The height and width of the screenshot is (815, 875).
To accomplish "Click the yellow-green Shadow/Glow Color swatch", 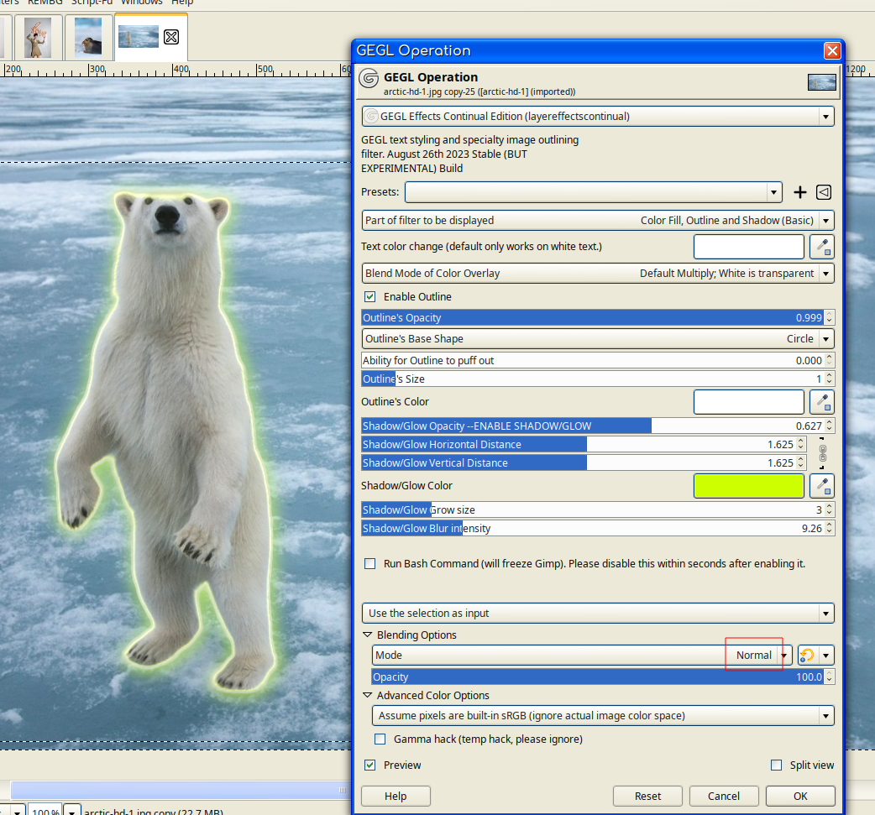I will point(749,486).
